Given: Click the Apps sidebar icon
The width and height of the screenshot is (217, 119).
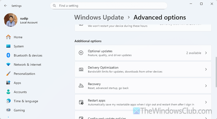Looking at the screenshot, I should (8, 83).
